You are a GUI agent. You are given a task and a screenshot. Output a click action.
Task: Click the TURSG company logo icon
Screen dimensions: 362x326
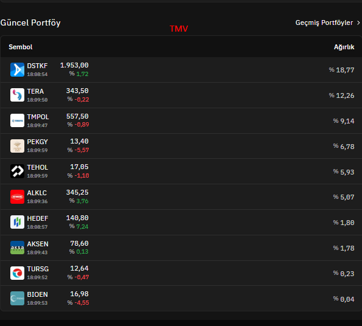tap(17, 273)
